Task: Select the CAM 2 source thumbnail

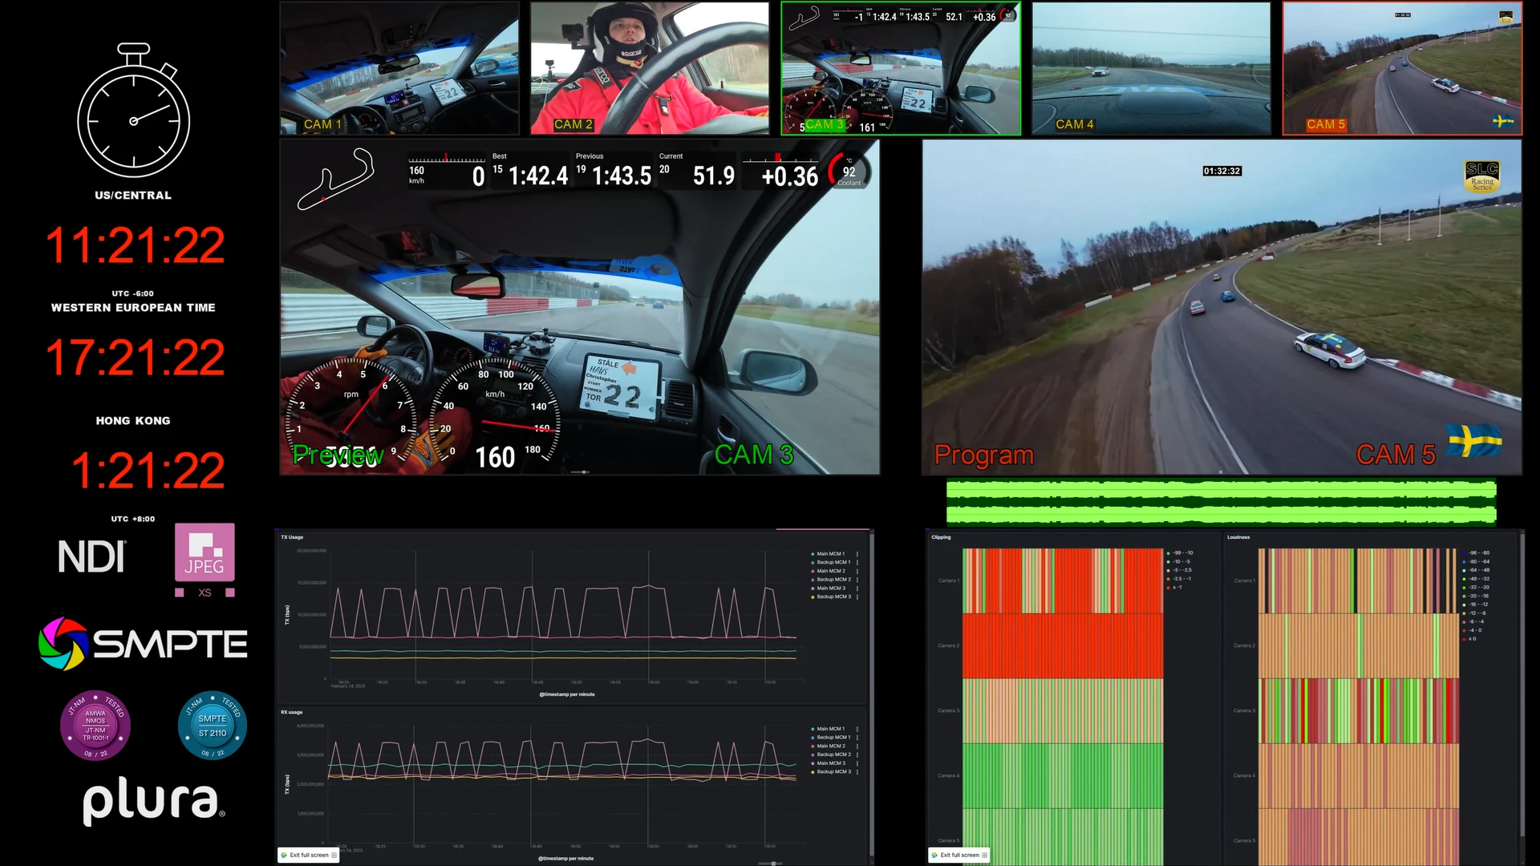Action: 650,68
